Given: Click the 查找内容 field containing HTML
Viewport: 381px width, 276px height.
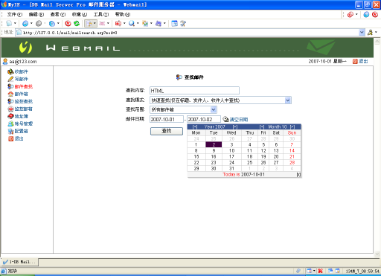Looking at the screenshot, I should [x=194, y=91].
